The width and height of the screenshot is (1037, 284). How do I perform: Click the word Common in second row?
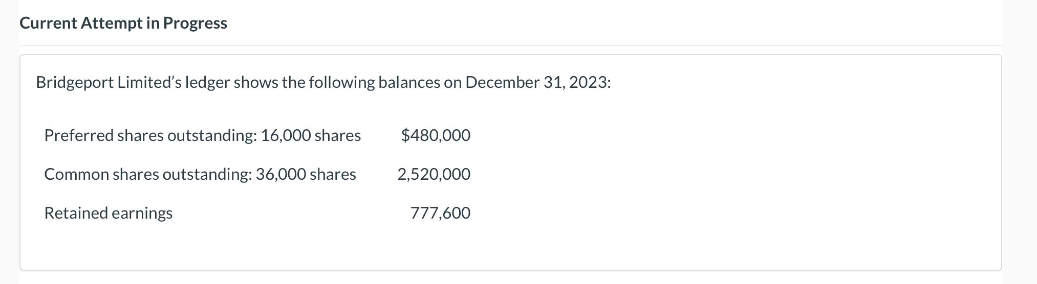76,174
